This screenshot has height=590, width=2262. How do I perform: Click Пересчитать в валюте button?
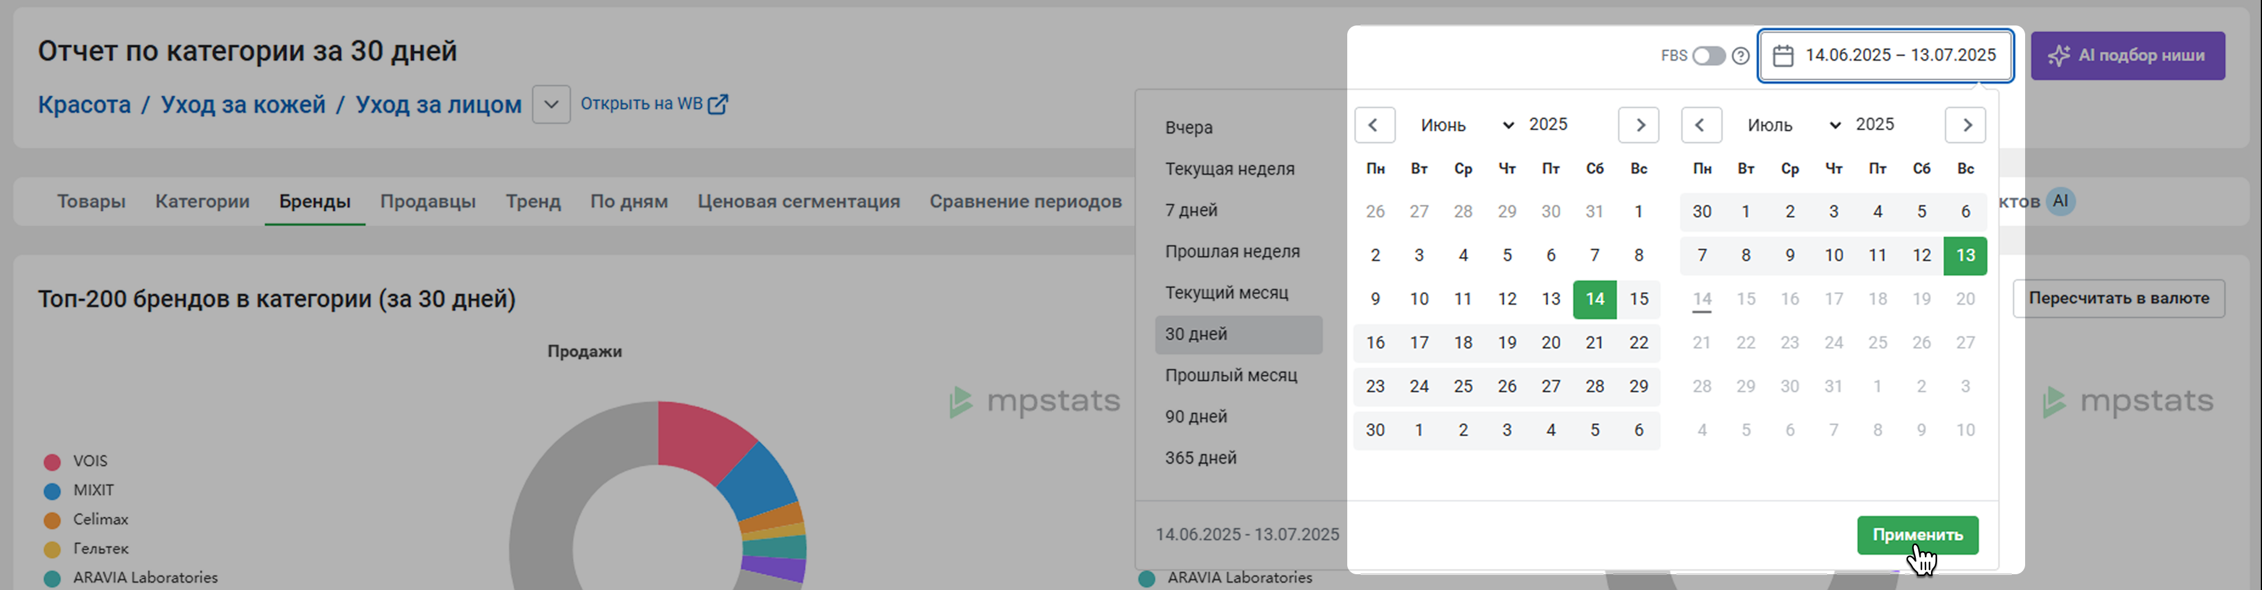pos(2118,299)
